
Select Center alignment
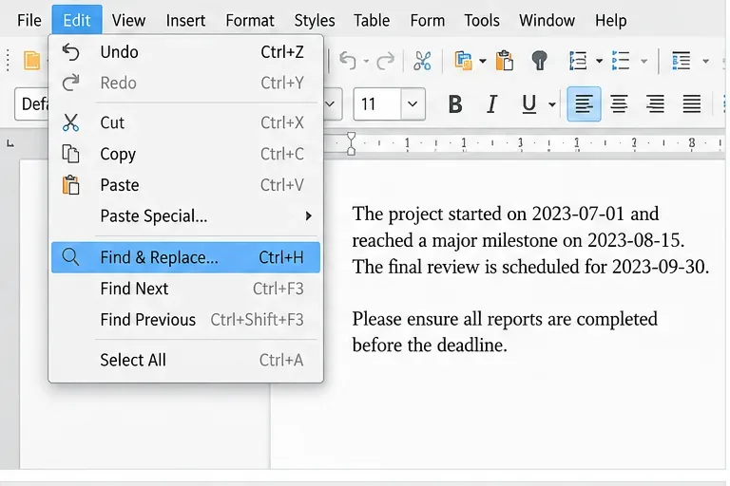pyautogui.click(x=619, y=103)
